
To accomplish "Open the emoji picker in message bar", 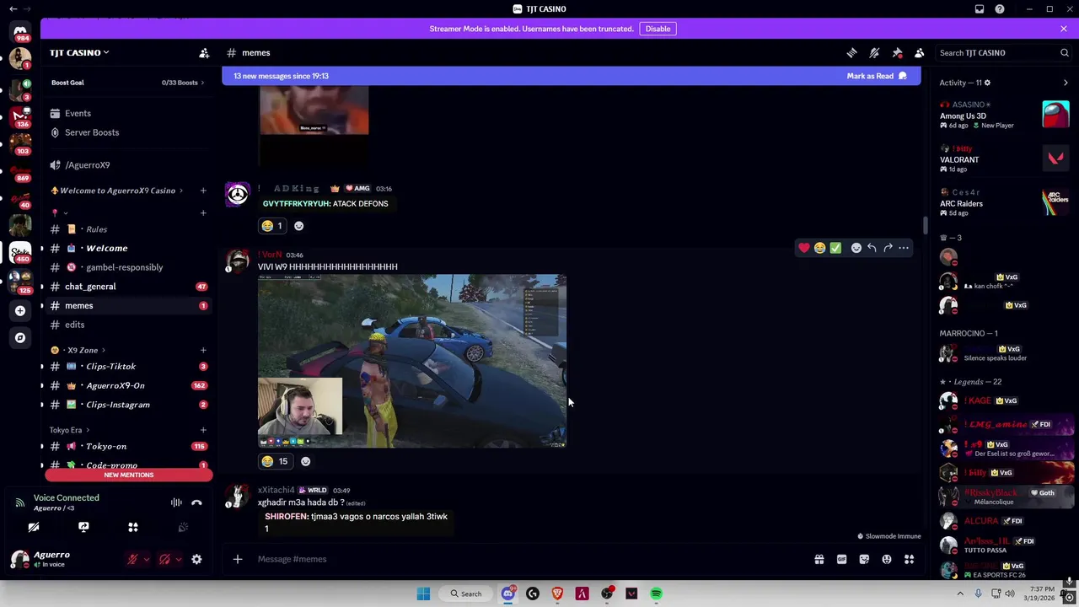I will (887, 559).
